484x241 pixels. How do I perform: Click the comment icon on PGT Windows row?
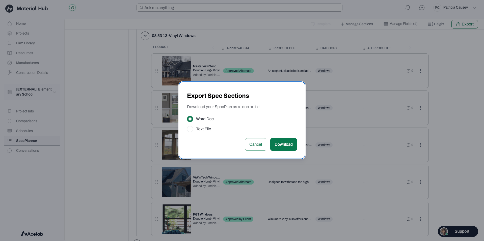click(x=408, y=219)
